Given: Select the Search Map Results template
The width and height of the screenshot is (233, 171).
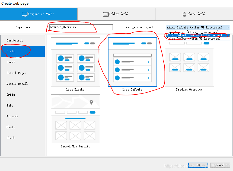Looking at the screenshot, I should pyautogui.click(x=75, y=119).
